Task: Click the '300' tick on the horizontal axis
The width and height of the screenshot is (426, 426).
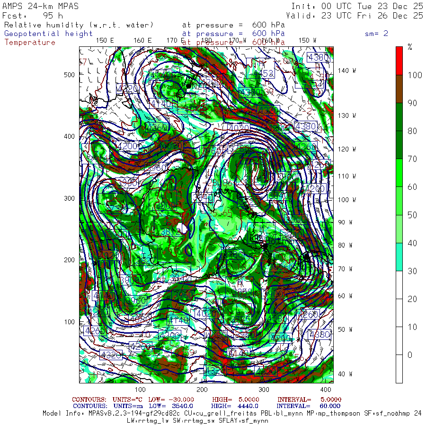Action: [264, 390]
